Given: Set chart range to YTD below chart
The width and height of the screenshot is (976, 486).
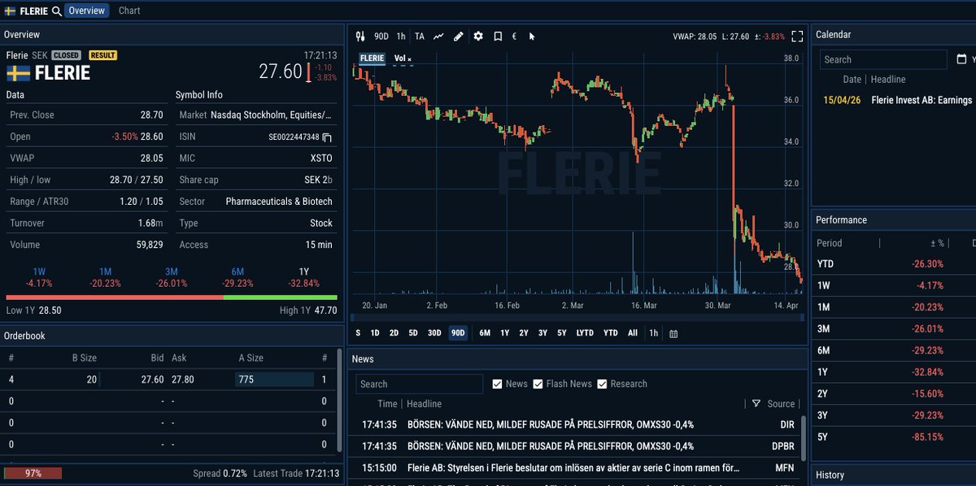Looking at the screenshot, I should pyautogui.click(x=611, y=332).
